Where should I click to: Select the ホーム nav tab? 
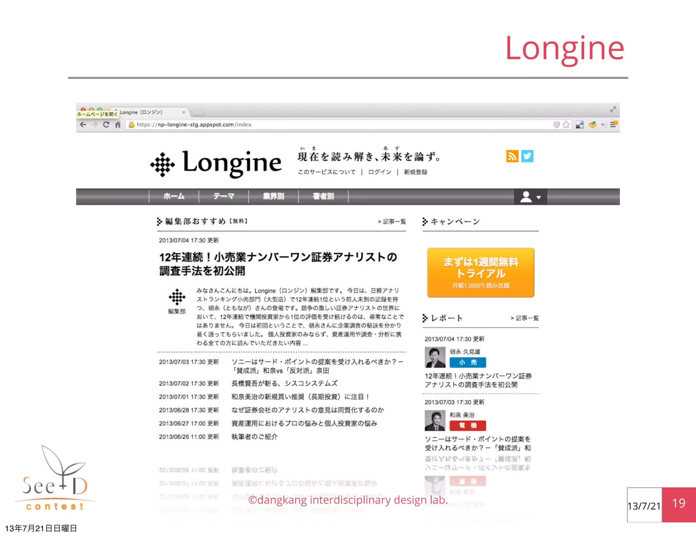point(174,196)
